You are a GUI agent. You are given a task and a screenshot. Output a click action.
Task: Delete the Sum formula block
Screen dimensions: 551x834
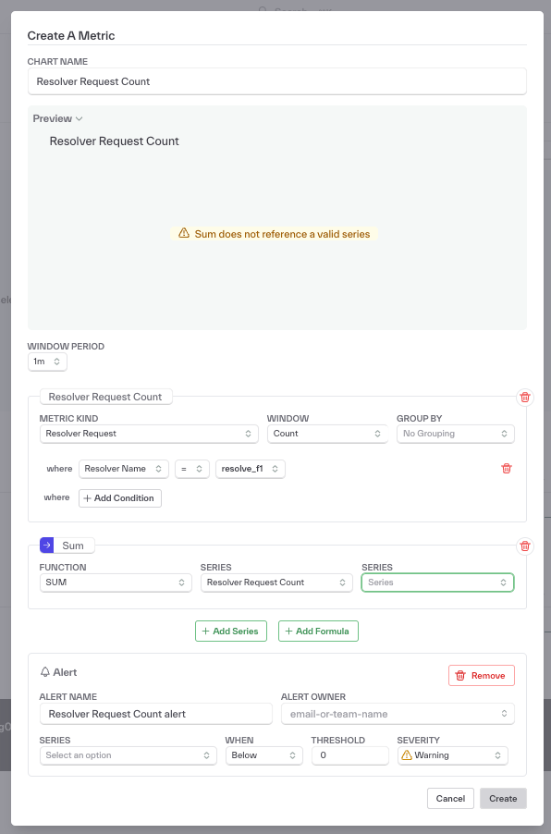[525, 546]
